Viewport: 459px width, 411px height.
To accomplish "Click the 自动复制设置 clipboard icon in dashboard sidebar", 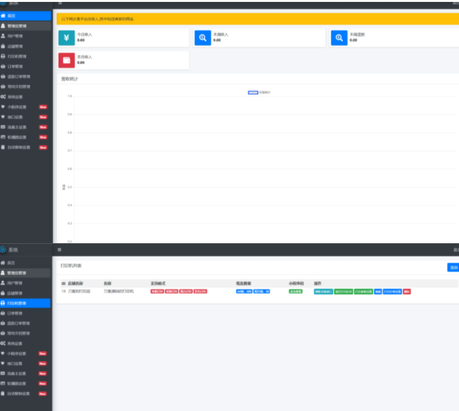I will click(x=3, y=147).
